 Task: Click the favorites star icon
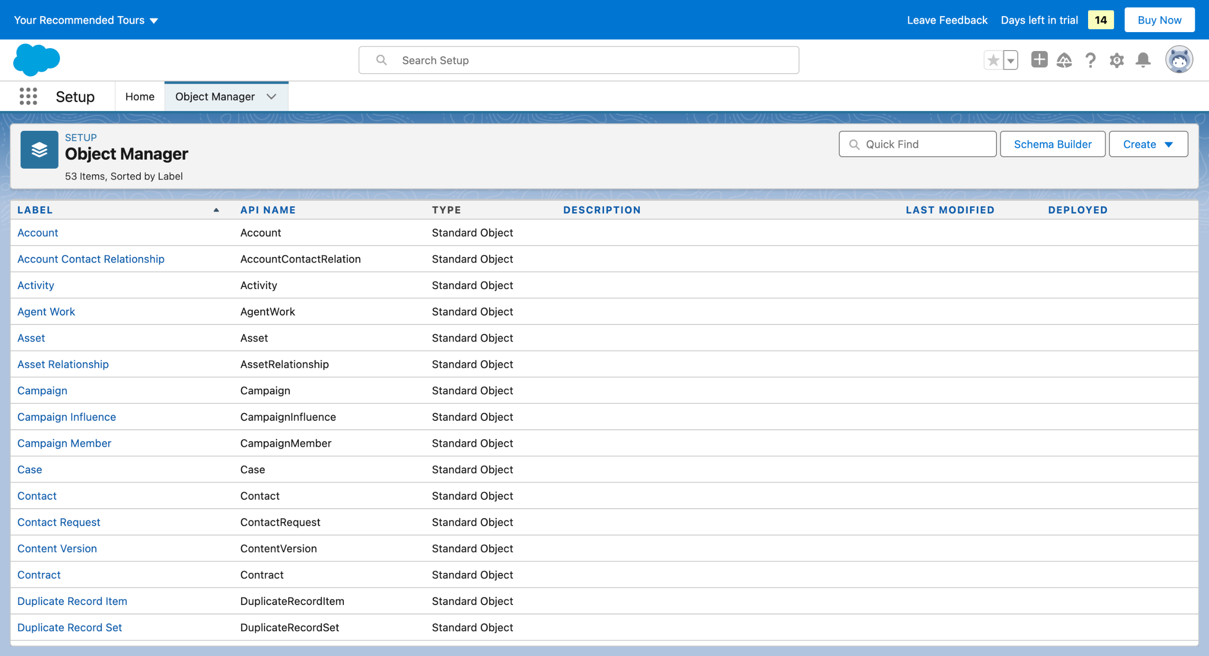click(x=993, y=60)
